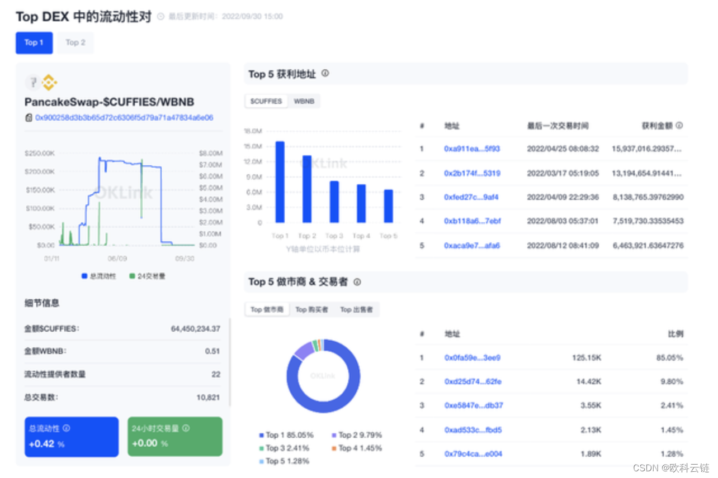Viewport: 718px width, 478px height.
Task: Click the 最后一次交易时间 column header
Action: (x=558, y=126)
